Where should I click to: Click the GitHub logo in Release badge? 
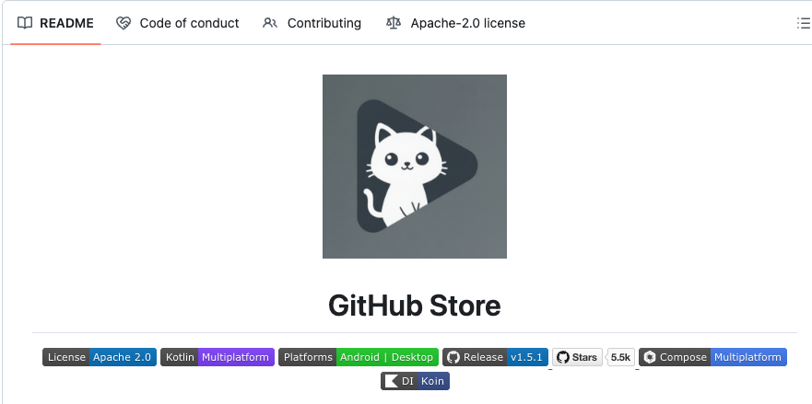click(453, 357)
